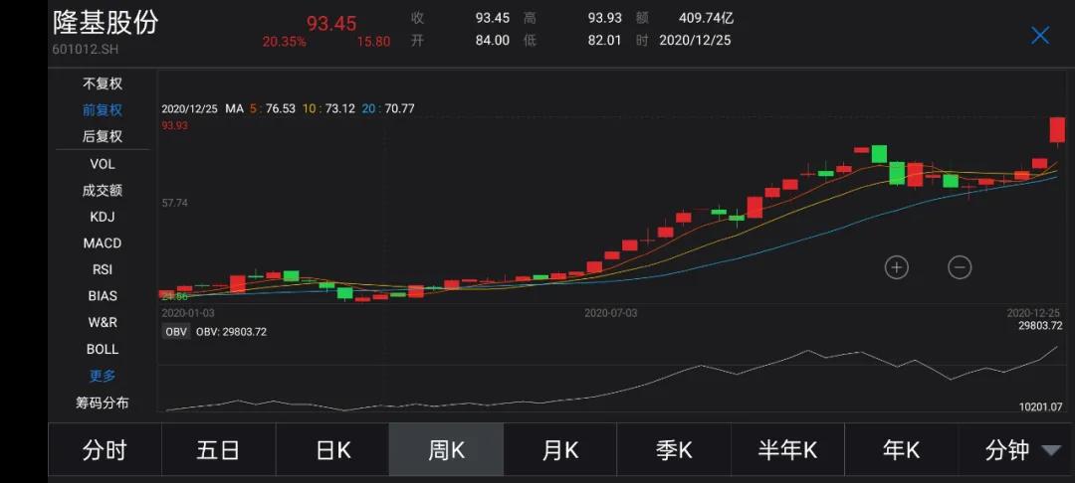Zoom out with the minus circle icon
This screenshot has width=1075, height=483.
click(960, 266)
